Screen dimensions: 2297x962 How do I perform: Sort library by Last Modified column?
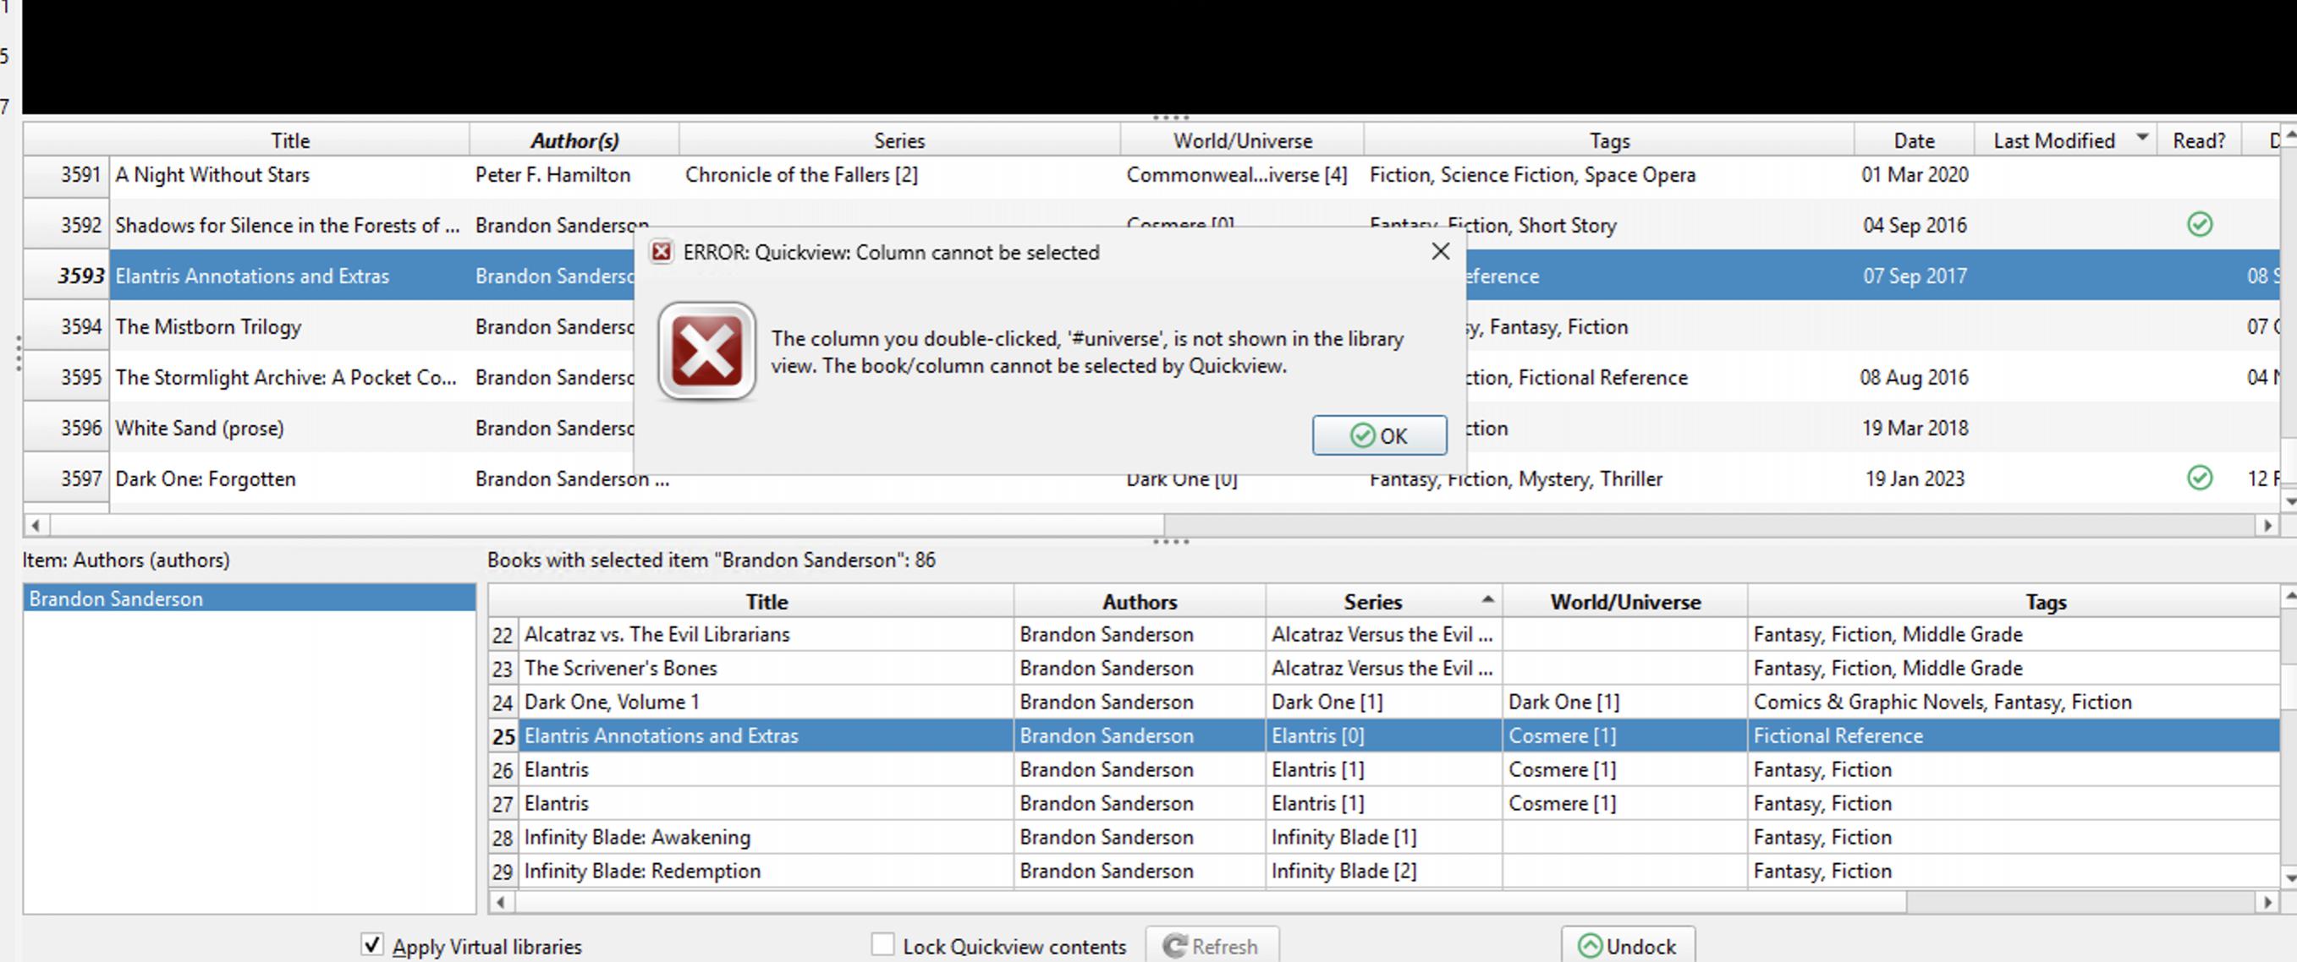(2053, 140)
